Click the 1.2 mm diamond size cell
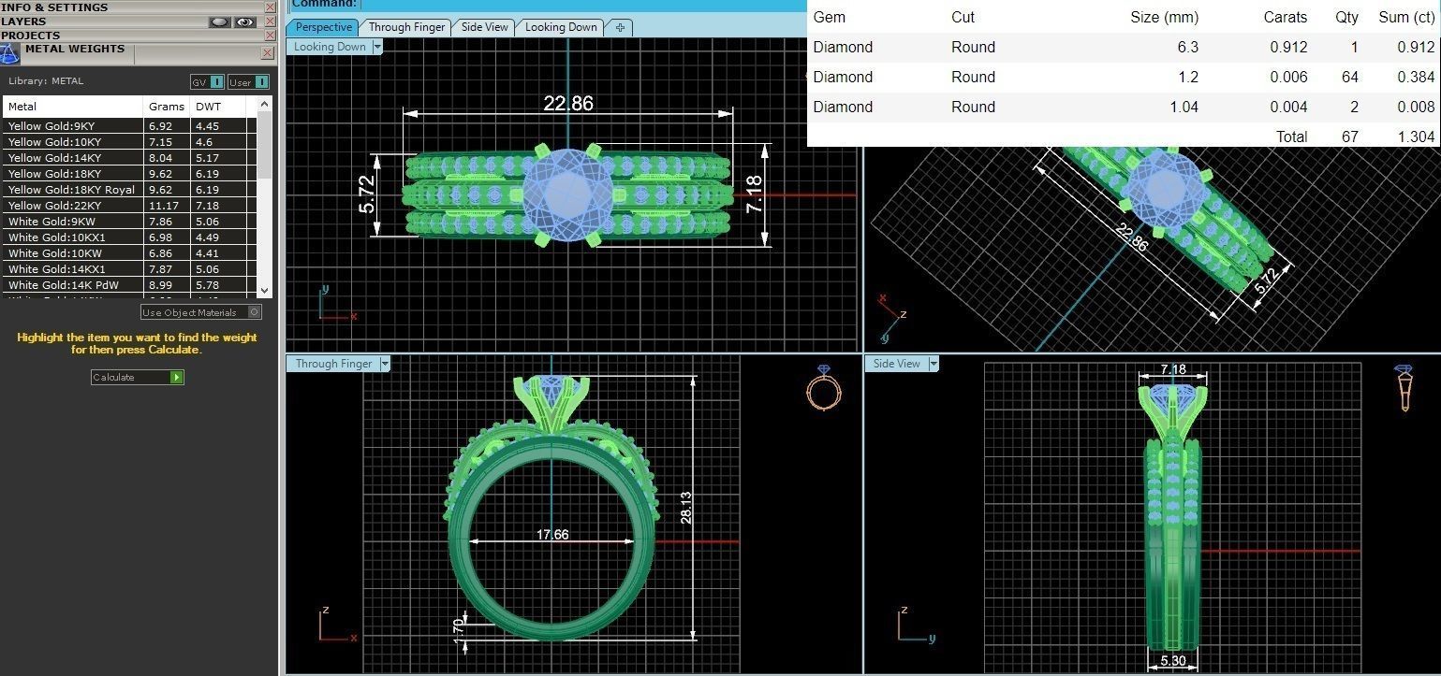The width and height of the screenshot is (1441, 676). [1187, 77]
